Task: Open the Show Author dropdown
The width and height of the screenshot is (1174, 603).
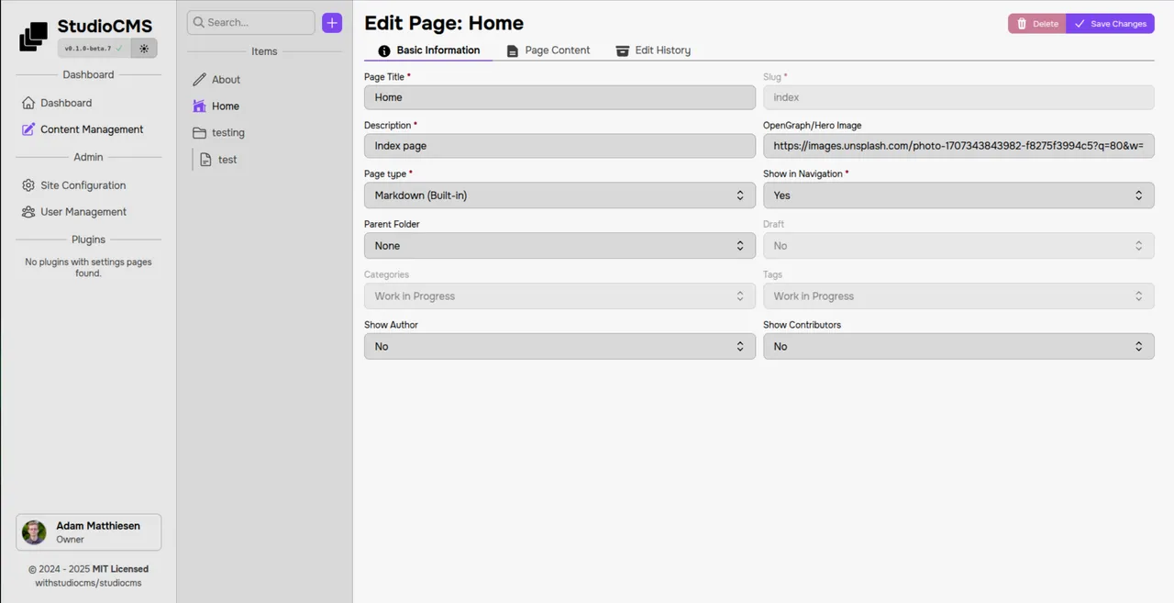Action: coord(559,346)
